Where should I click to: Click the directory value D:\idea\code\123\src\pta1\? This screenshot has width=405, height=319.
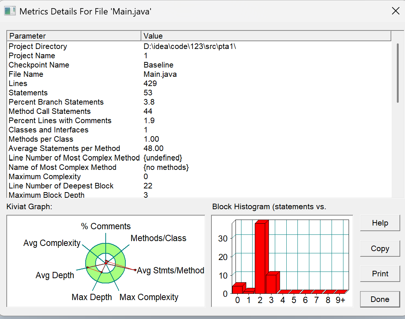coord(190,46)
